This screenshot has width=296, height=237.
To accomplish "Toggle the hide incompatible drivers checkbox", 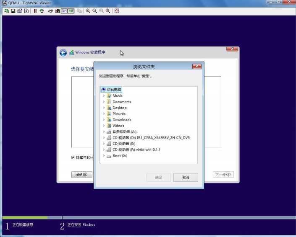I will (x=73, y=157).
